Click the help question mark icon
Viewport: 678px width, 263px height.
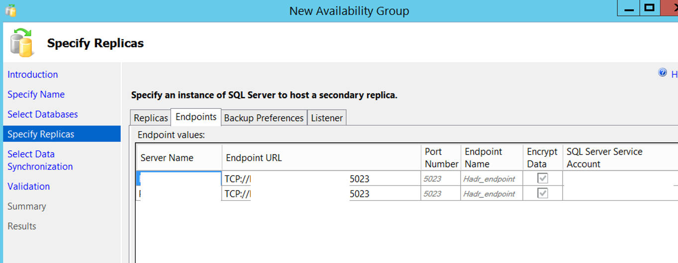pos(662,73)
